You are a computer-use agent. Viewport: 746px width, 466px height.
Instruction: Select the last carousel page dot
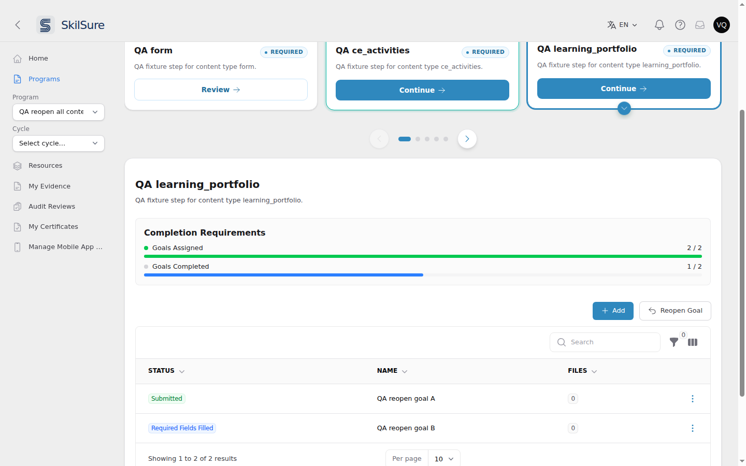446,139
